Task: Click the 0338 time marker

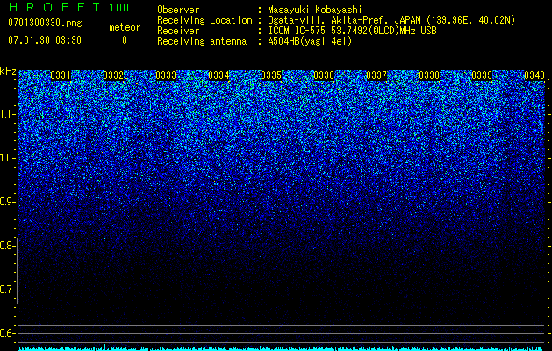Action: tap(429, 75)
